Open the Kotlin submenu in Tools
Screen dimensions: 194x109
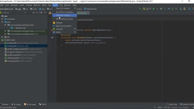click(x=65, y=32)
